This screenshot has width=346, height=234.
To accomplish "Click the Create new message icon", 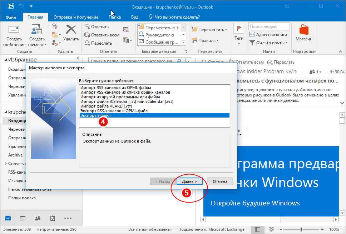I will pos(14,31).
